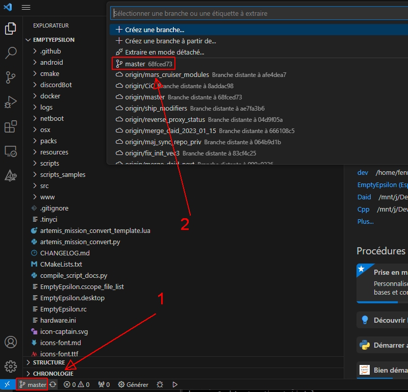Open the Source Control view icon
This screenshot has width=408, height=392.
[11, 77]
